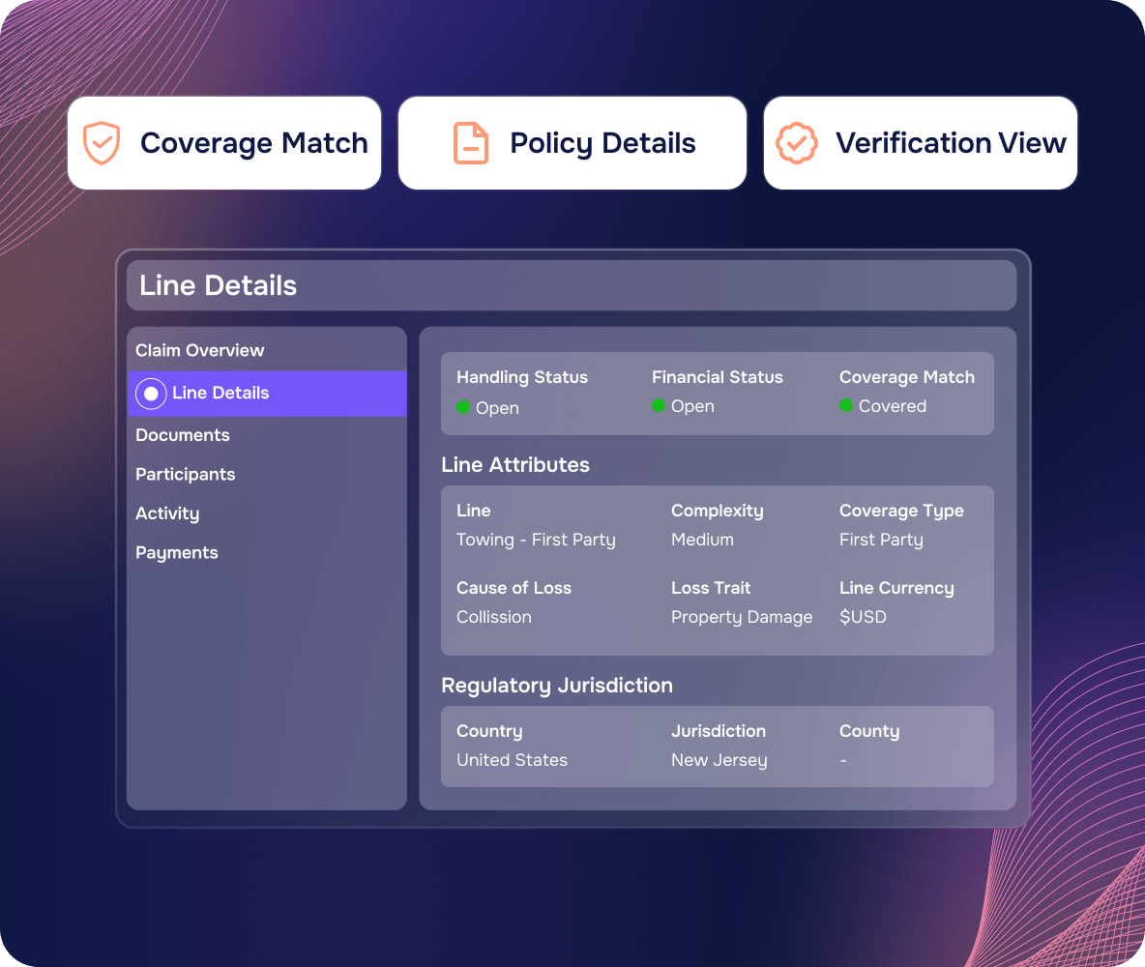Click the Jurisdiction label
Screen dimensions: 1145x967
pyautogui.click(x=719, y=732)
